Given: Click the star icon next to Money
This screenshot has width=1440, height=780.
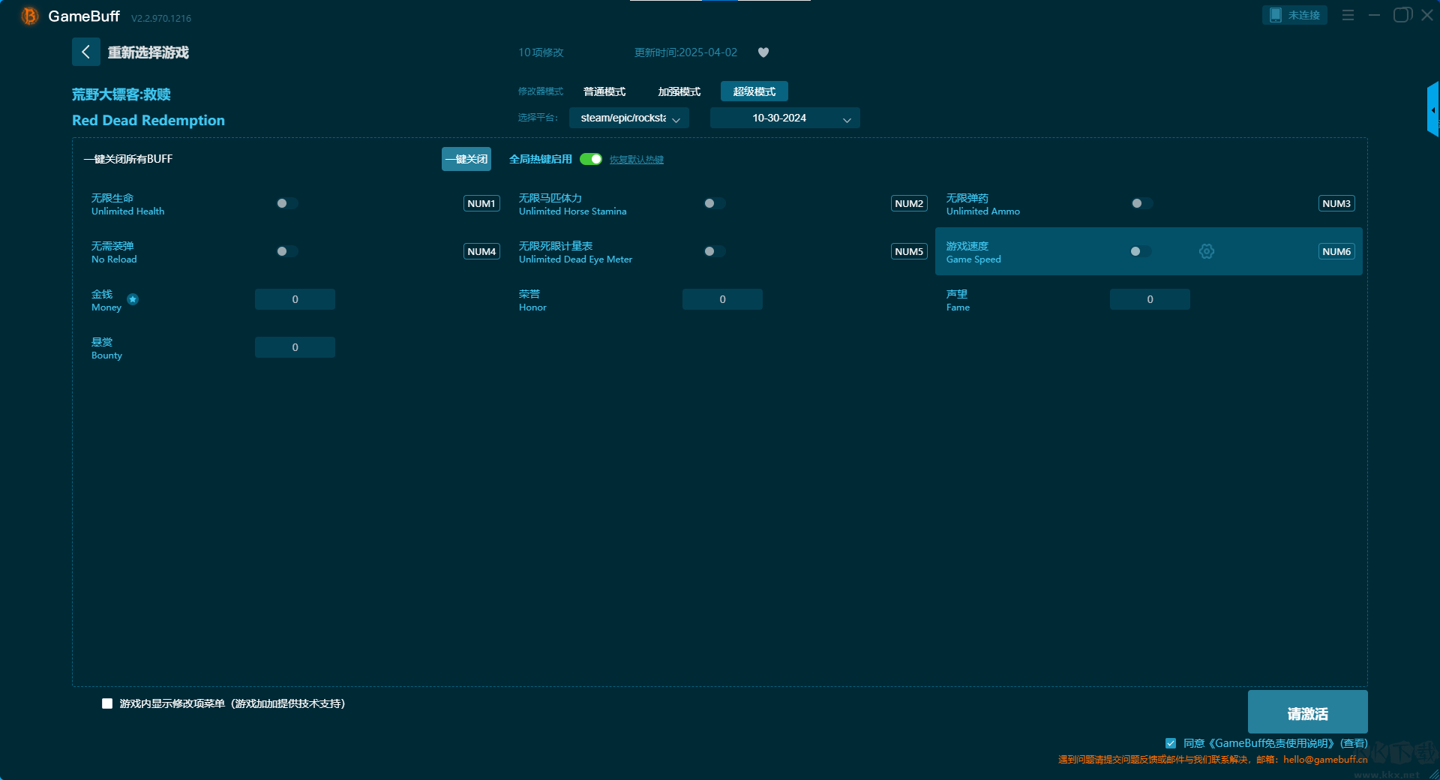Looking at the screenshot, I should coord(133,299).
